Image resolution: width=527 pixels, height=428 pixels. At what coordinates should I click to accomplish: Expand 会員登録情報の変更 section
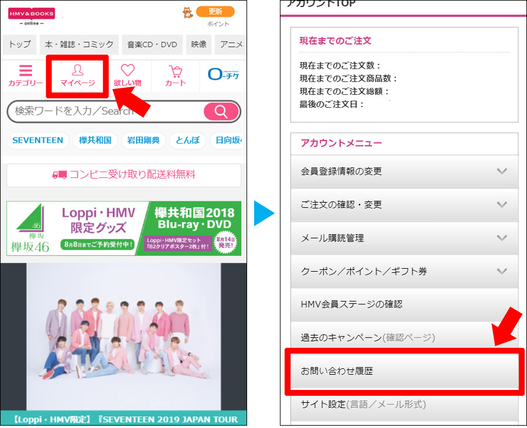[x=404, y=172]
